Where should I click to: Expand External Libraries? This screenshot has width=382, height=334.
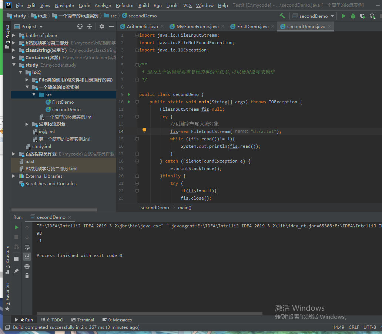point(14,176)
